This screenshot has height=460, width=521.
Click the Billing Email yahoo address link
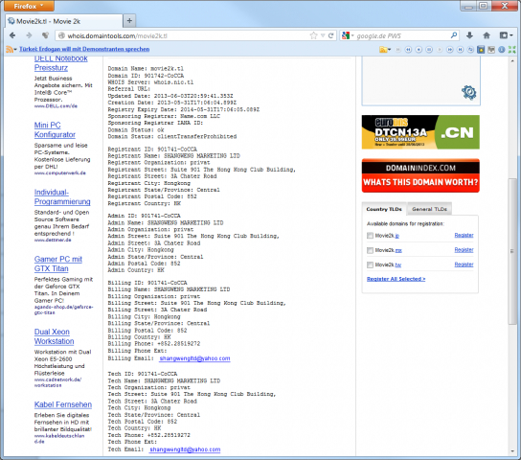(x=194, y=358)
